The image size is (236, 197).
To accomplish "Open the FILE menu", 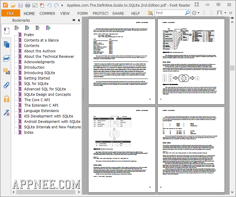I will pyautogui.click(x=11, y=13).
